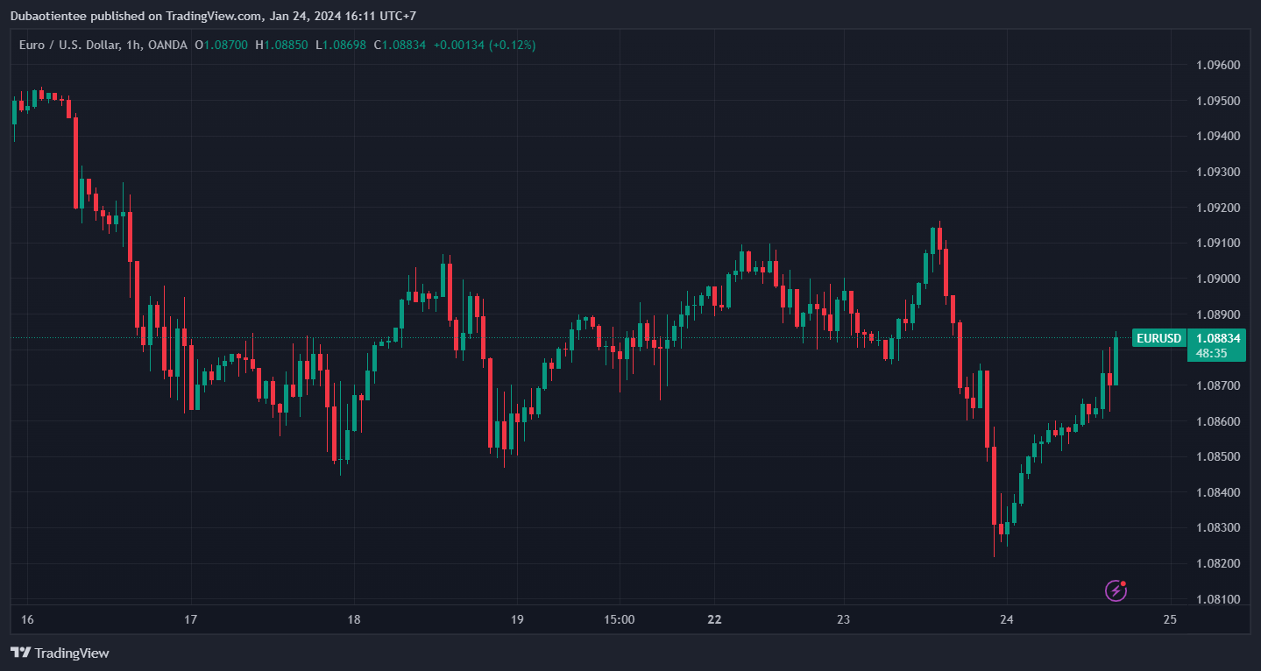The image size is (1261, 671).
Task: Click the 1.08100 price scale label
Action: (x=1219, y=599)
